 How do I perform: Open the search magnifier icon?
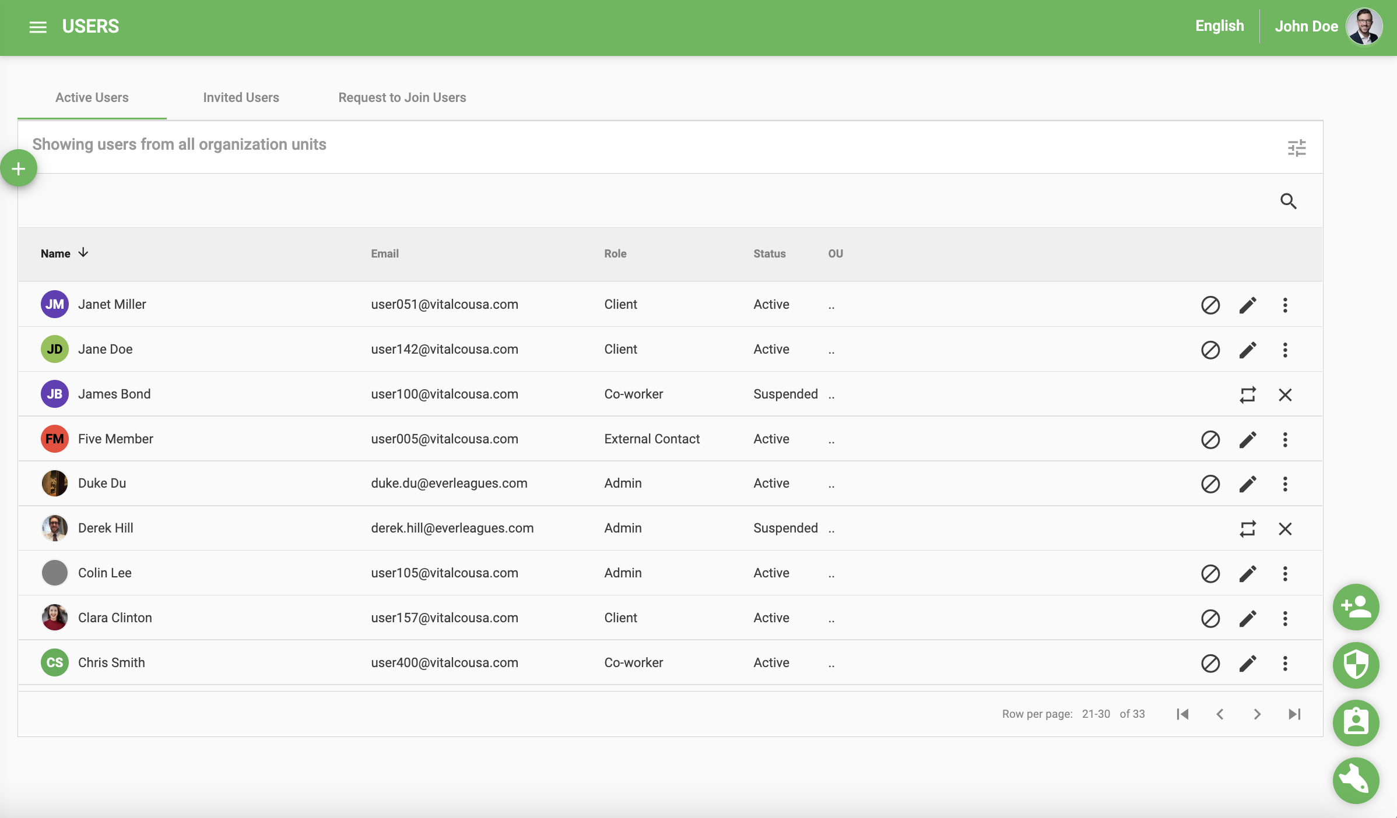click(1289, 201)
